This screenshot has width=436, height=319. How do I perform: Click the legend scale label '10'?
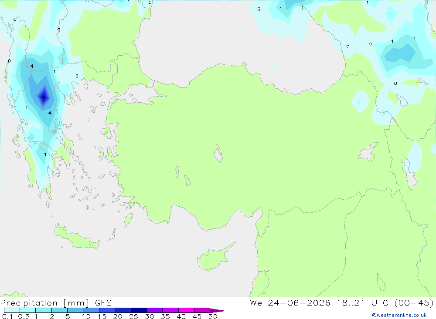coord(86,316)
